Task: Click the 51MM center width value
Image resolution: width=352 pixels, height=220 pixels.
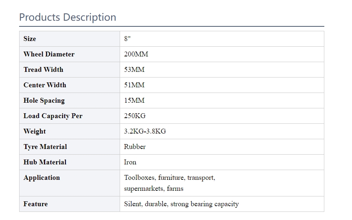Action: pos(134,85)
